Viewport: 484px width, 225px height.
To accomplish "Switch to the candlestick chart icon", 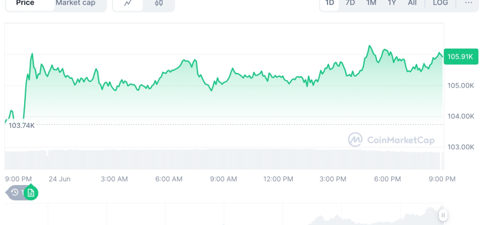I will pos(159,3).
